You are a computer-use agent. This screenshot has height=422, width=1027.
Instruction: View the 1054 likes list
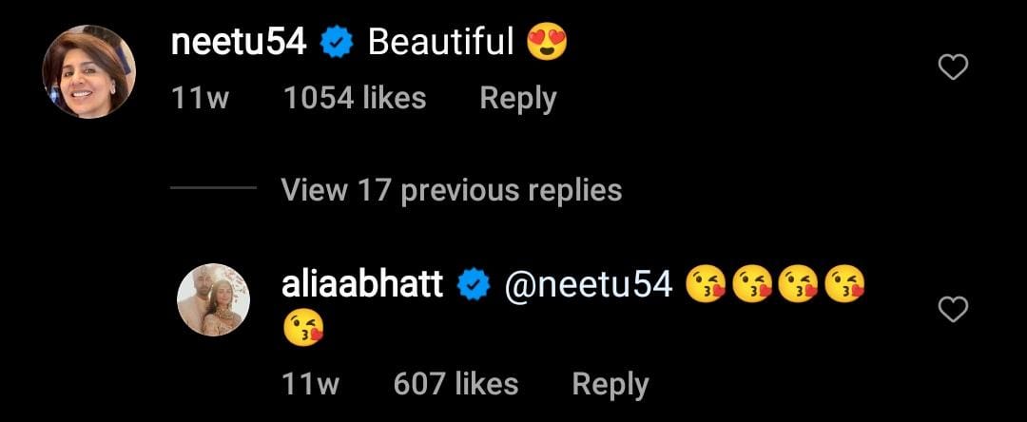tap(355, 98)
